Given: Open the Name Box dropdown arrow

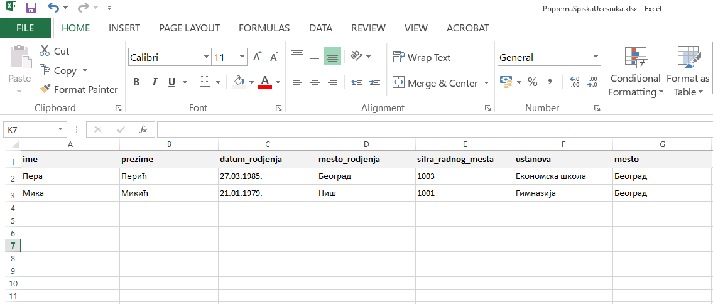Looking at the screenshot, I should pos(60,129).
